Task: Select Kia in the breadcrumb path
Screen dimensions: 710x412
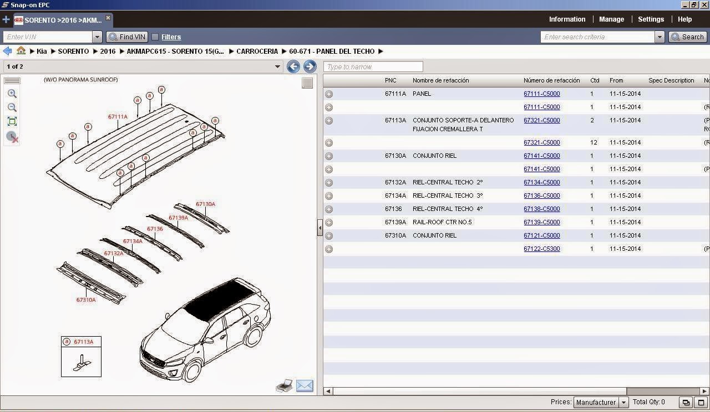Action: pos(42,51)
